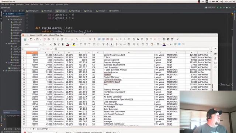Screen dimensions: 236x133
Task: Click the Spelling check icon
Action: (x=94, y=40)
